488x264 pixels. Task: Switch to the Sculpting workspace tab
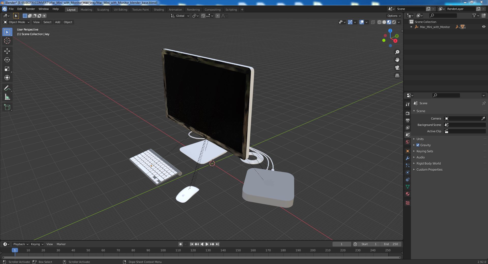103,10
